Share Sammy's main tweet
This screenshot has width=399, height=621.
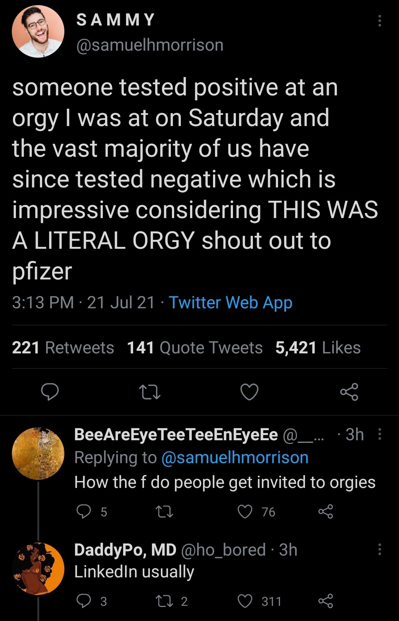[x=349, y=392]
